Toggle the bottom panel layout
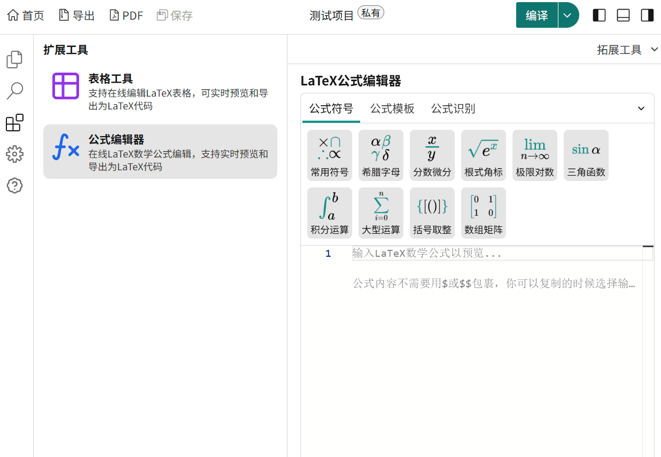This screenshot has width=661, height=457. 623,15
